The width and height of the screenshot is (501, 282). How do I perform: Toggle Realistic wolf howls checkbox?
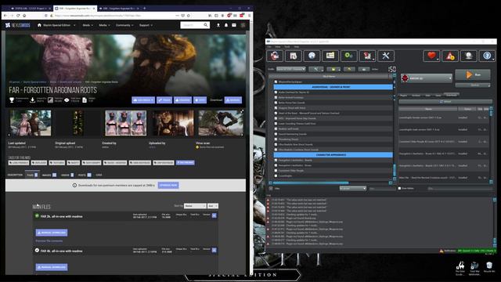click(x=276, y=128)
